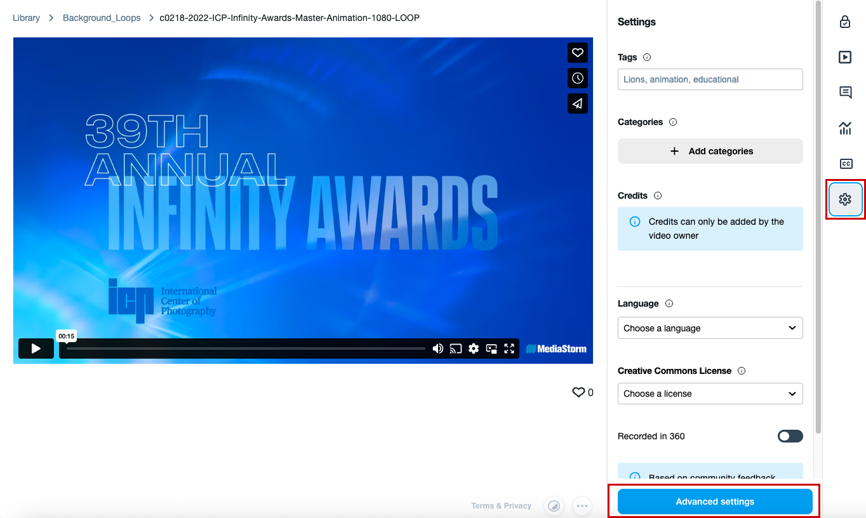Mute the video's audio
The height and width of the screenshot is (518, 866).
point(437,348)
